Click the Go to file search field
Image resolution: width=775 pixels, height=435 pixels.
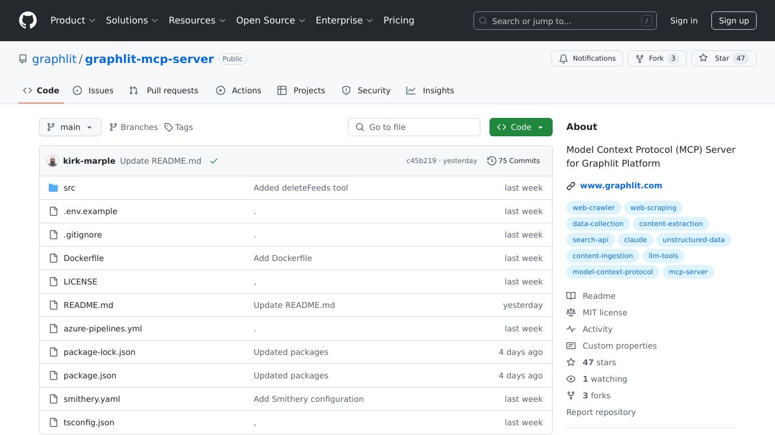click(x=414, y=127)
